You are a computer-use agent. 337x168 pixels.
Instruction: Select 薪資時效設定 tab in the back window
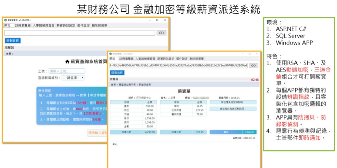(x=66, y=26)
